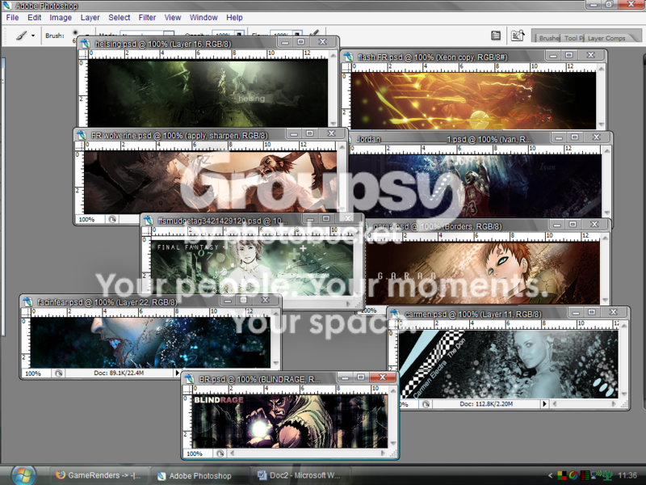
Task: Switch to the Brushes palette tab
Action: click(x=548, y=38)
